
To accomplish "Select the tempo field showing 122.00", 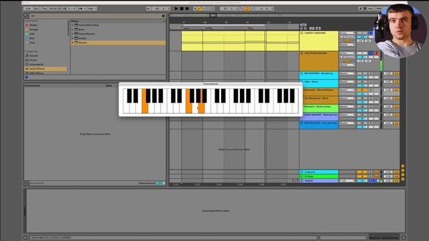I will (x=53, y=9).
